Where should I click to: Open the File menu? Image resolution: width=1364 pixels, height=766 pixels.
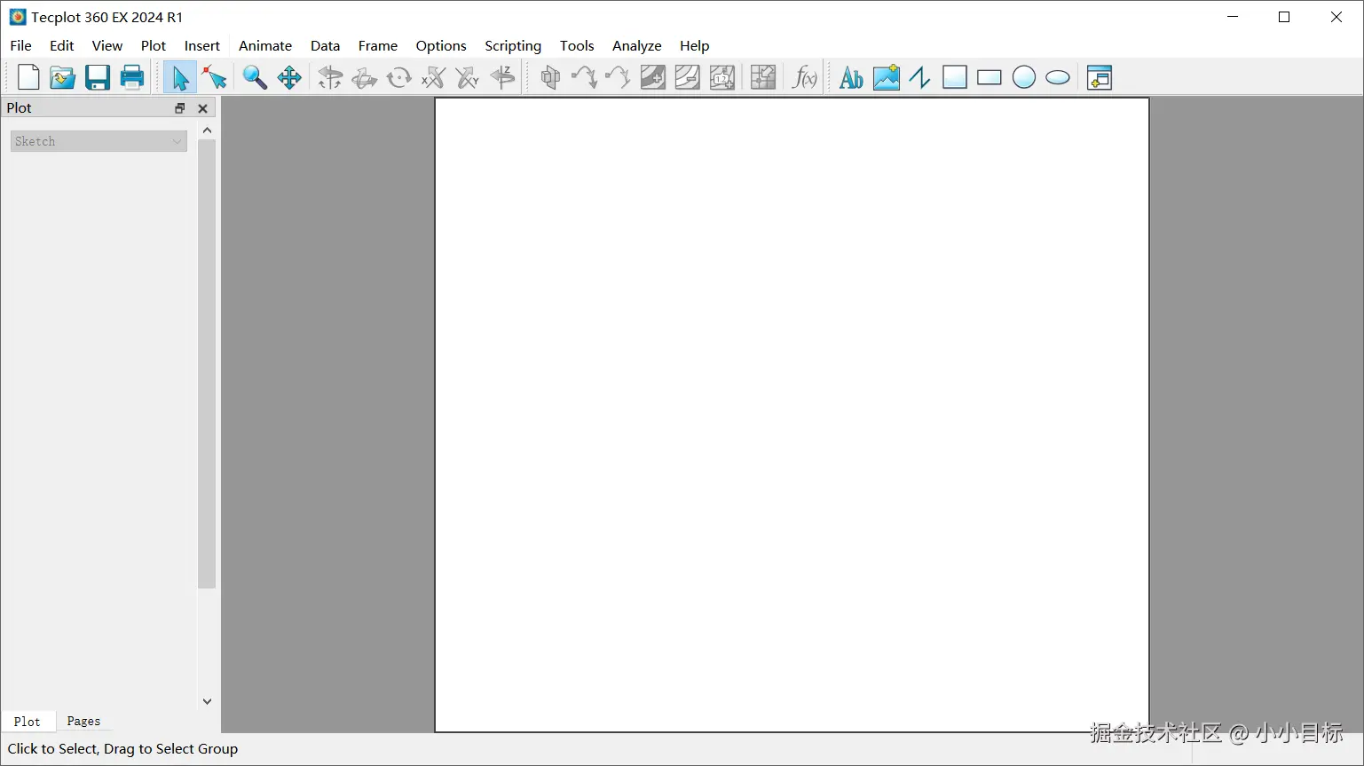(x=20, y=45)
